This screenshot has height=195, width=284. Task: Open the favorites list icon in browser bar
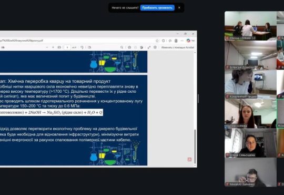(170, 41)
